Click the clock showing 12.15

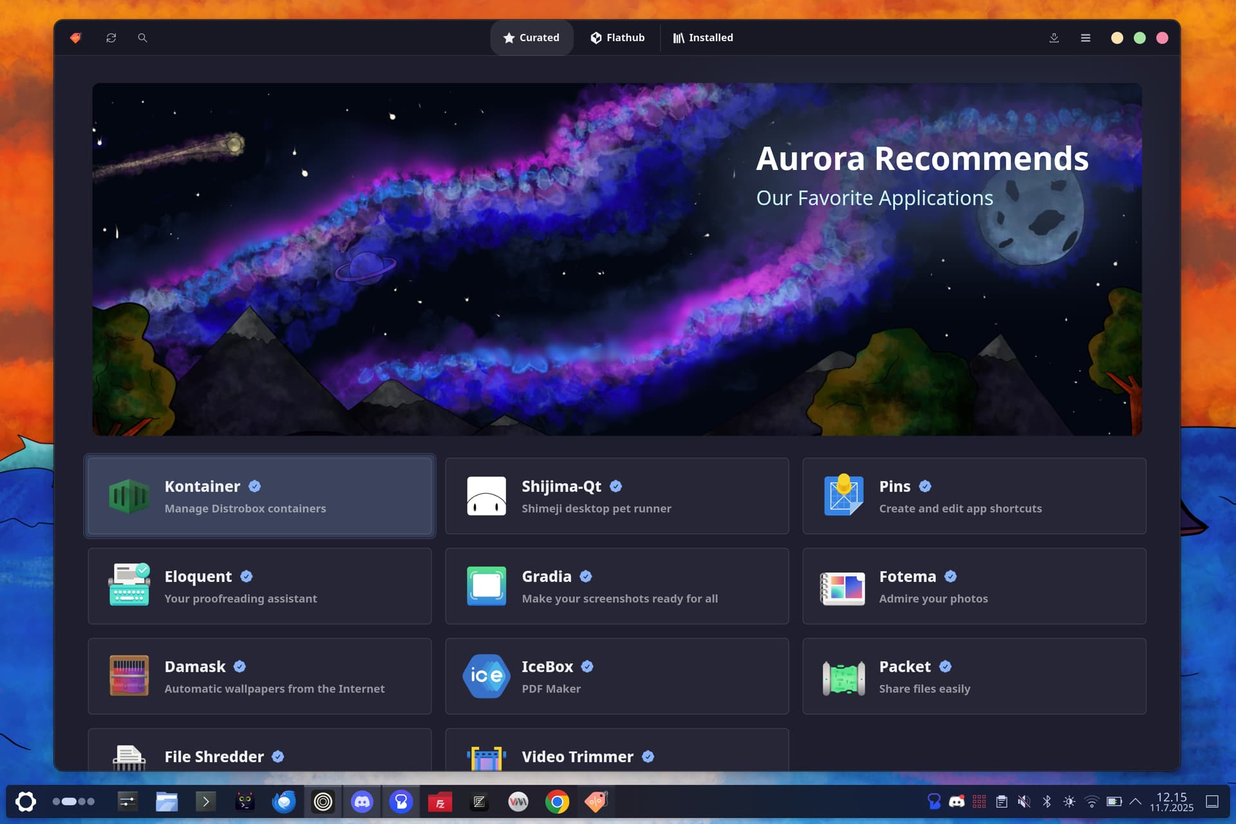1172,802
